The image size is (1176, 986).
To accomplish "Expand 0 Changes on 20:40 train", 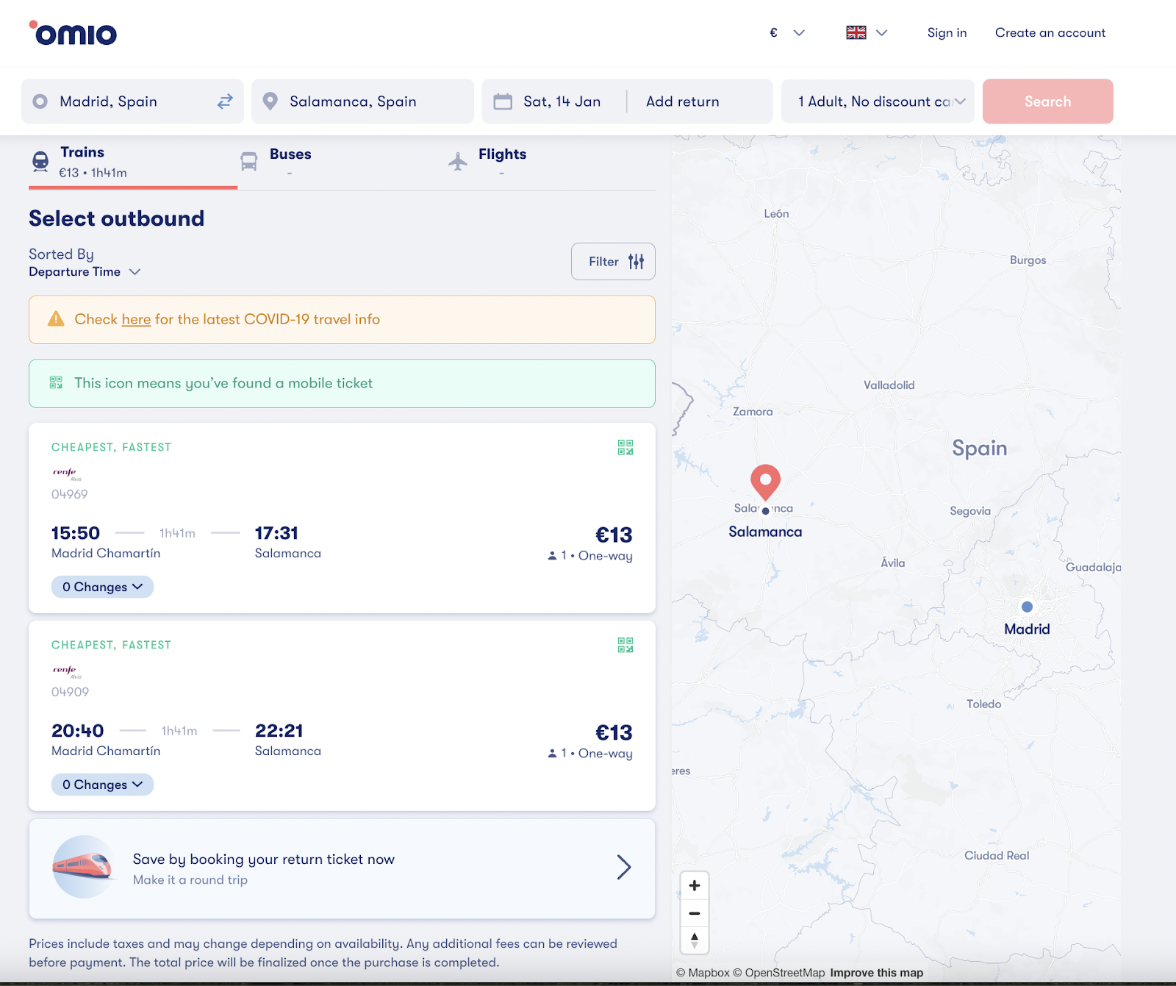I will pyautogui.click(x=102, y=785).
